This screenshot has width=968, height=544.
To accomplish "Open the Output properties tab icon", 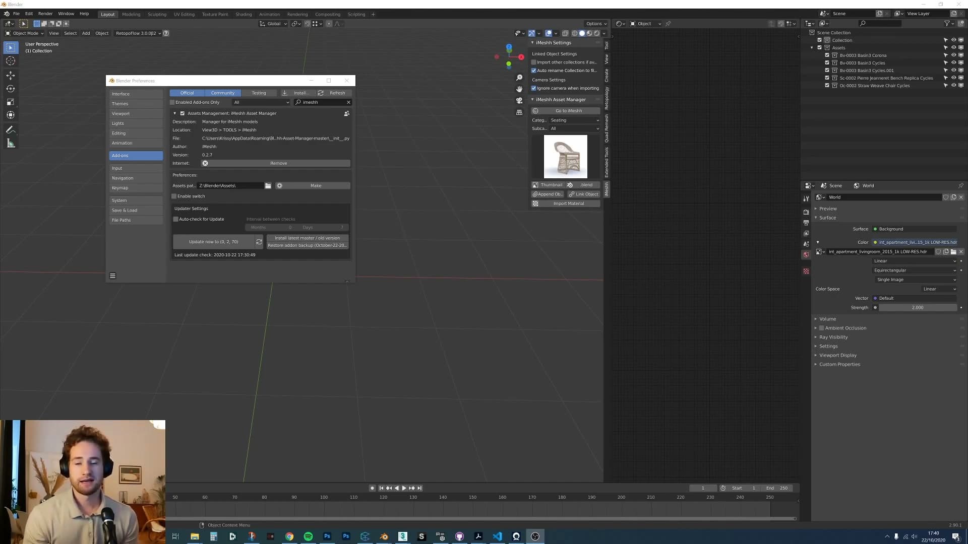I will (806, 223).
